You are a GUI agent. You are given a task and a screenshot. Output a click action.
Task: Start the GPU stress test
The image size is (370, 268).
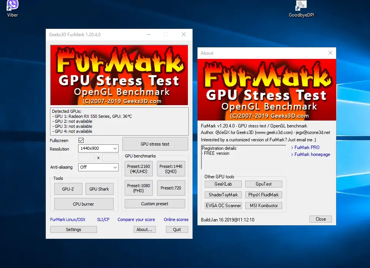click(155, 144)
